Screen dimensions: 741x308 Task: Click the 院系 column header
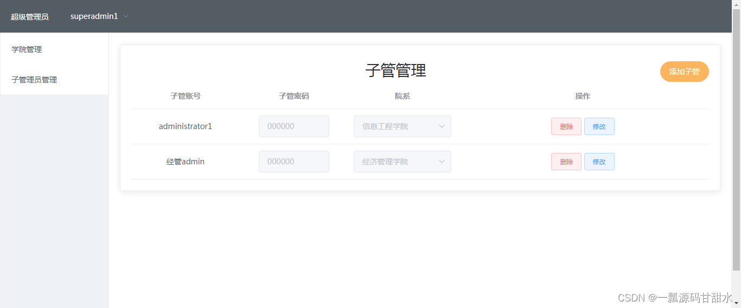(403, 96)
